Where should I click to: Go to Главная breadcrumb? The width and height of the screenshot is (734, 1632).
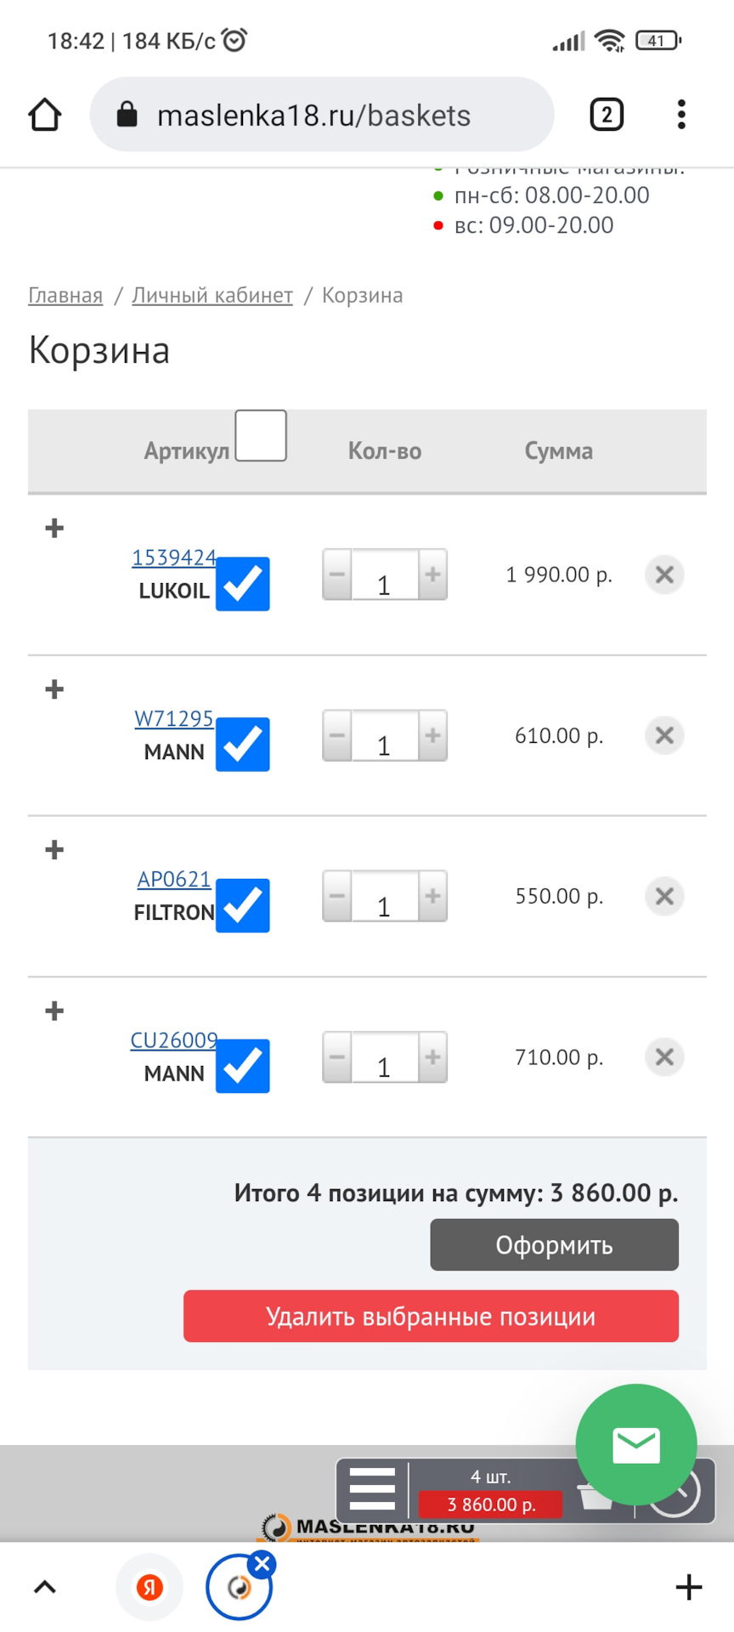[x=65, y=296]
